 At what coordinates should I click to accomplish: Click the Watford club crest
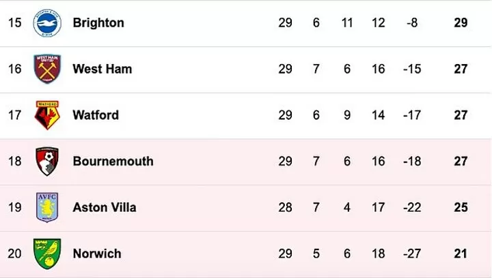pos(47,115)
